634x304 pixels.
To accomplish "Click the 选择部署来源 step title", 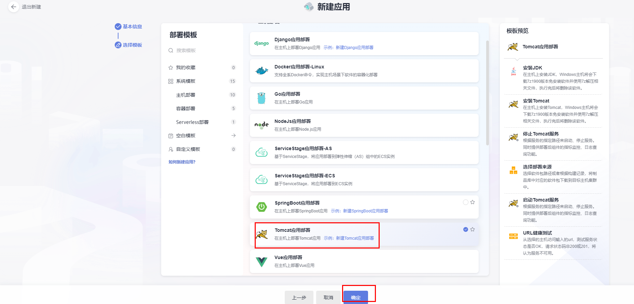I will [x=537, y=167].
